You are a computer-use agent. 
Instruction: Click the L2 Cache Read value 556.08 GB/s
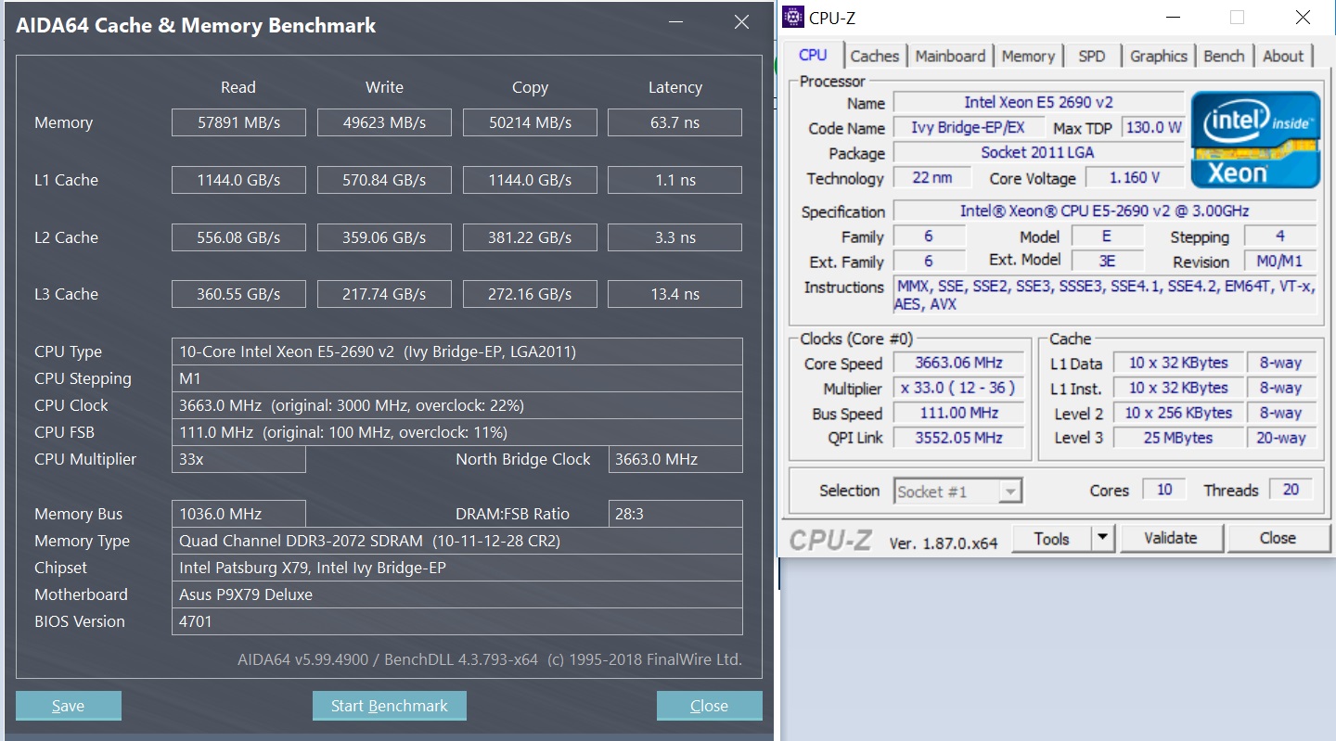pyautogui.click(x=238, y=237)
